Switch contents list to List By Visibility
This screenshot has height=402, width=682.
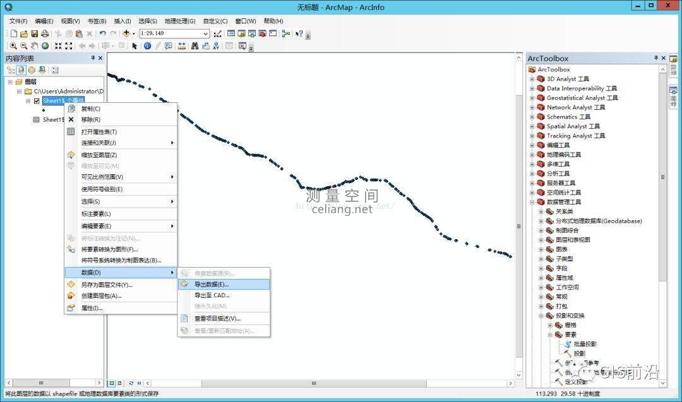click(x=32, y=70)
